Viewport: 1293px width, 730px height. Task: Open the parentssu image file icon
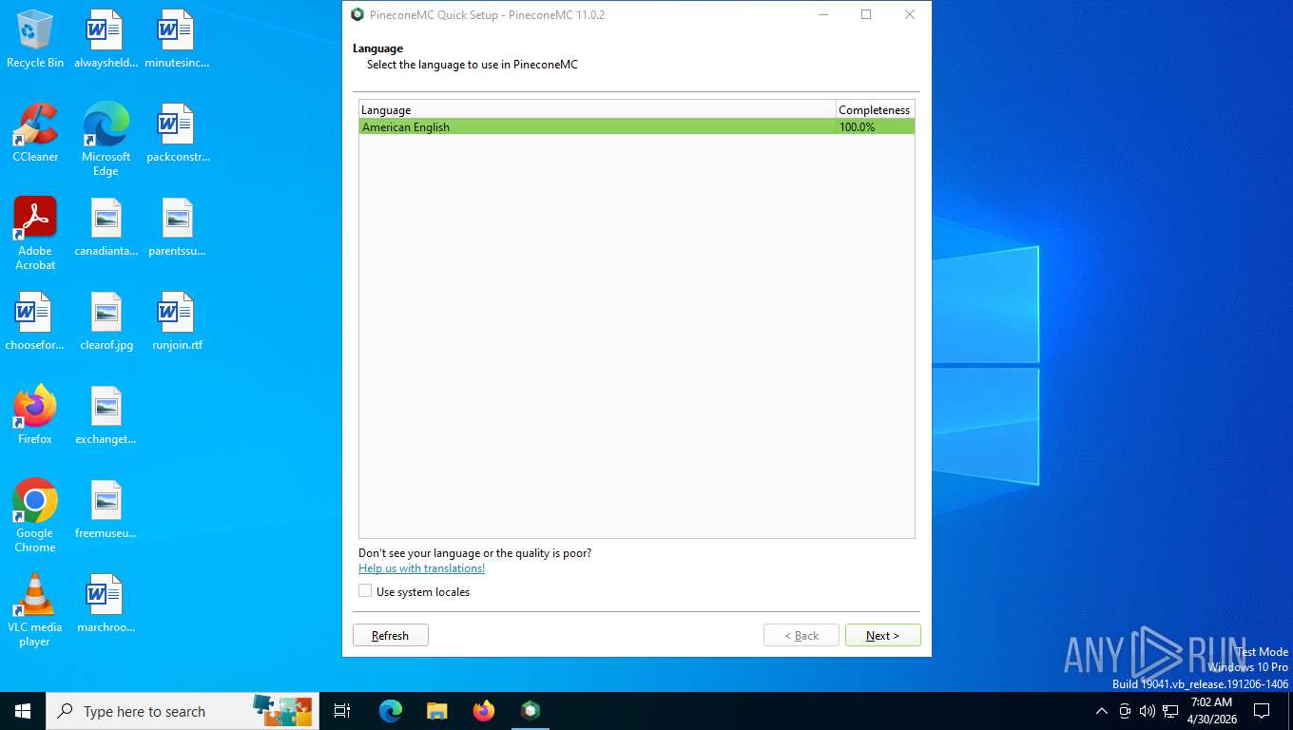tap(177, 228)
